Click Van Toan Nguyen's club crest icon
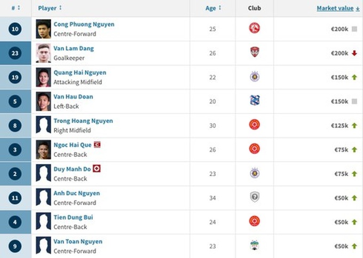This screenshot has height=258, width=363. 255,245
